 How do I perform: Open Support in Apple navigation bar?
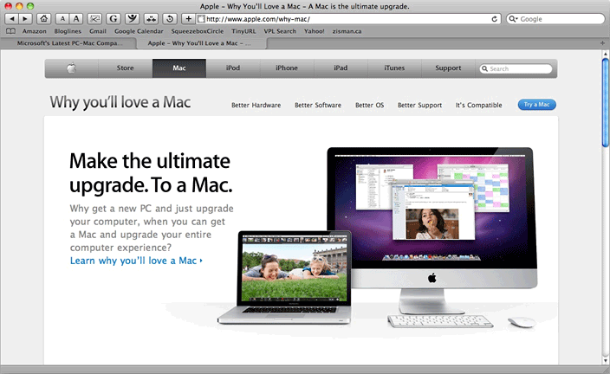pos(448,68)
